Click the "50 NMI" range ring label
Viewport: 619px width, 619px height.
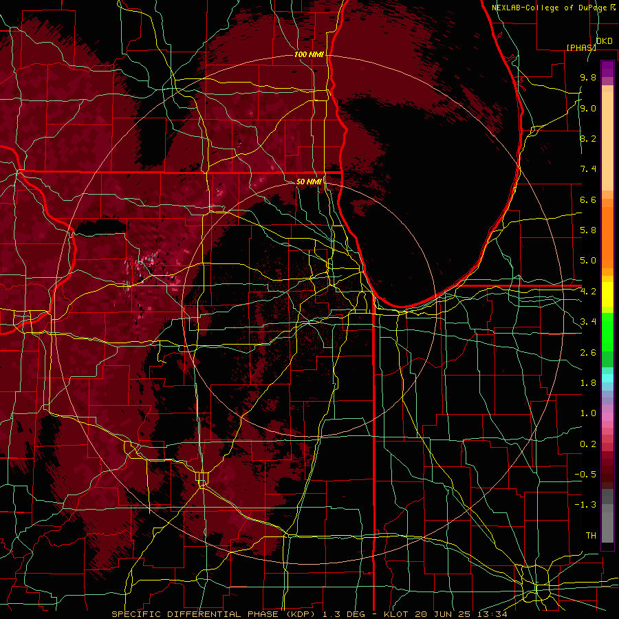[309, 182]
